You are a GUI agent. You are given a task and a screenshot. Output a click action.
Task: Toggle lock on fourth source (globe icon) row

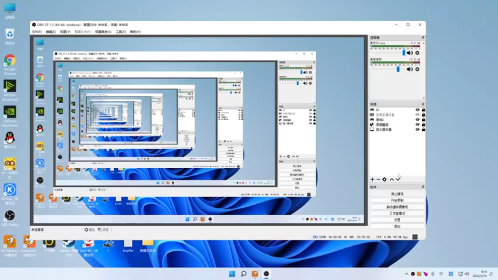click(423, 124)
